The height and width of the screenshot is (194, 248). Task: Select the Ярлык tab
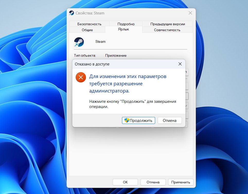[x=124, y=29]
